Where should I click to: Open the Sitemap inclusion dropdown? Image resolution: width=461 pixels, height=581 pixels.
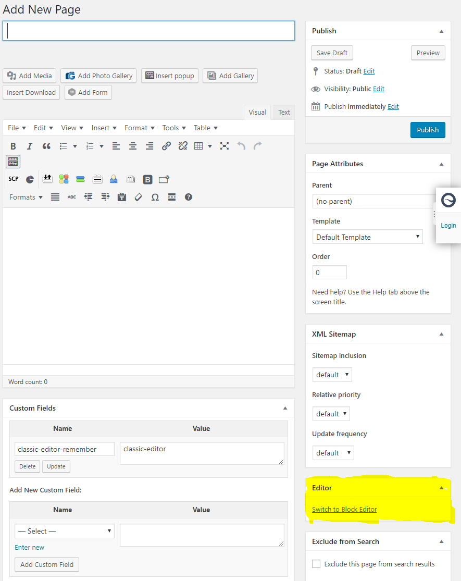pos(332,375)
